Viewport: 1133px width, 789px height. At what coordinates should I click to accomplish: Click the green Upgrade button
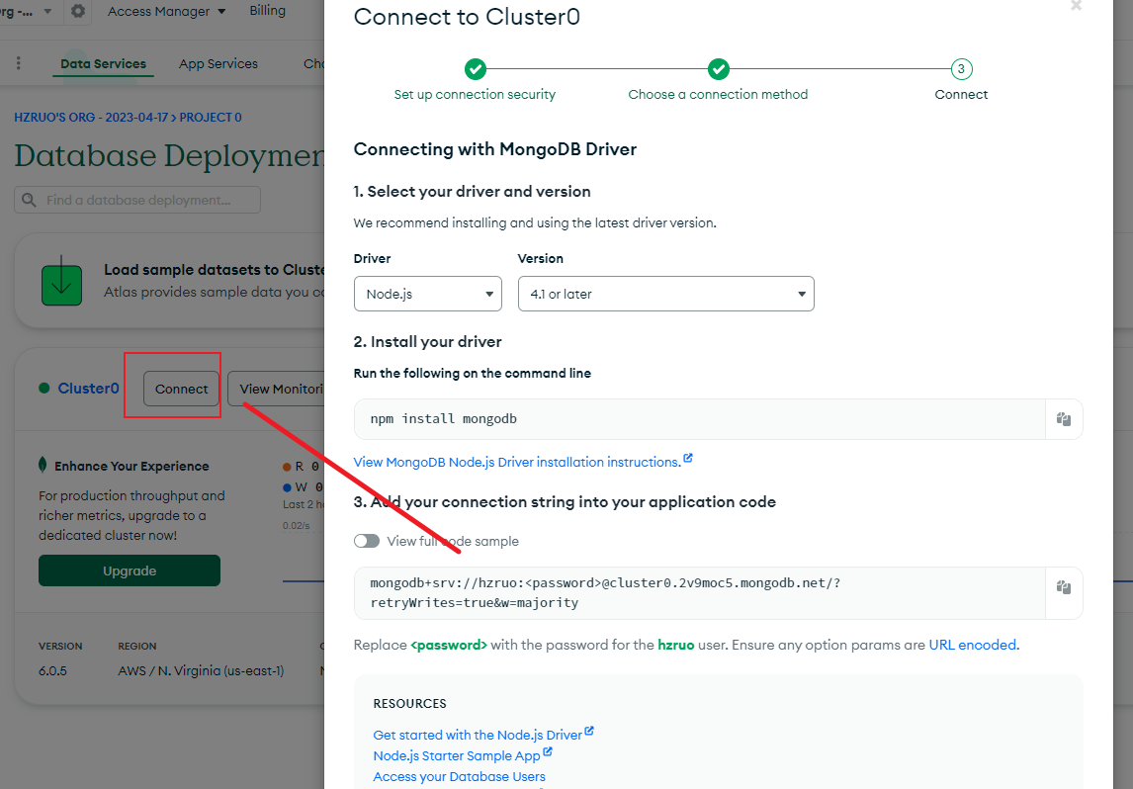tap(130, 570)
